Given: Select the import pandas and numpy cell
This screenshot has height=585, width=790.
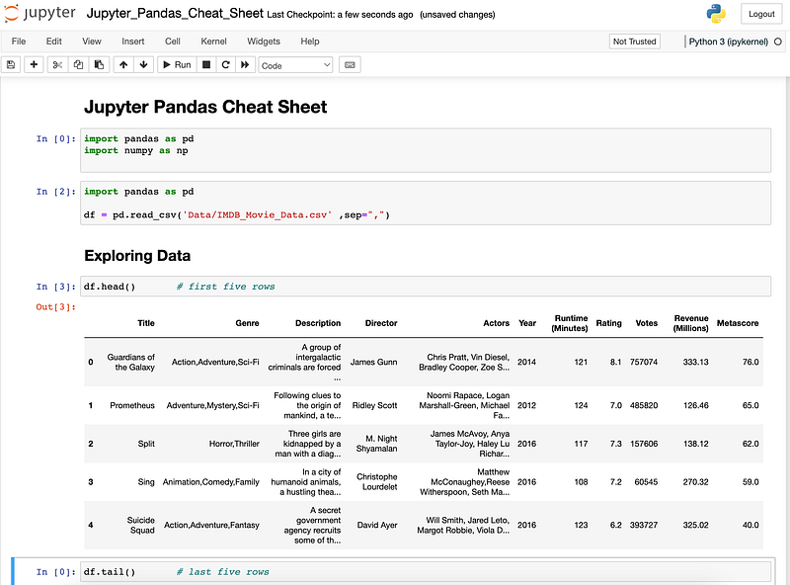Looking at the screenshot, I should tap(426, 150).
